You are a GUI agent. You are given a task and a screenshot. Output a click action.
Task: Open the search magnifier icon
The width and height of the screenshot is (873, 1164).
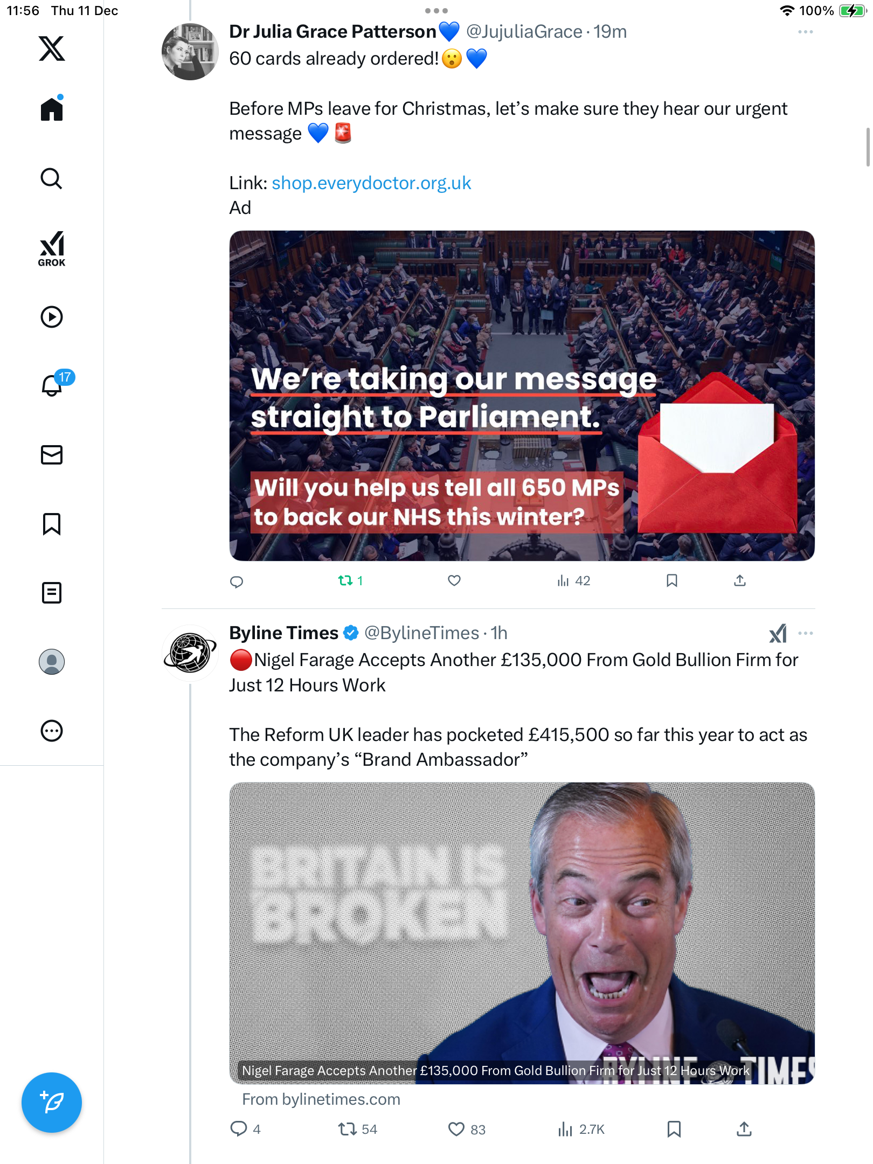click(x=52, y=178)
